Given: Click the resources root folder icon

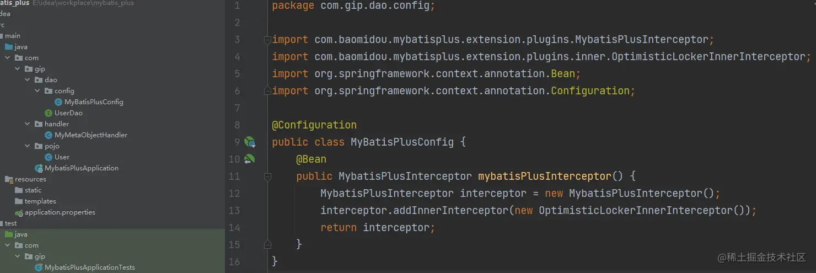Looking at the screenshot, I should click(x=9, y=179).
